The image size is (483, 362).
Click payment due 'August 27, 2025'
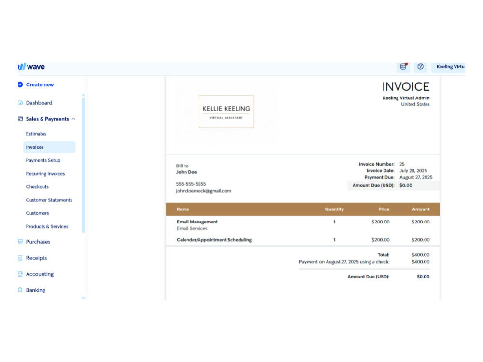point(416,177)
